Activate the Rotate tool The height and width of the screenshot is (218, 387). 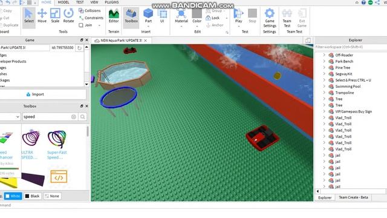coord(68,16)
